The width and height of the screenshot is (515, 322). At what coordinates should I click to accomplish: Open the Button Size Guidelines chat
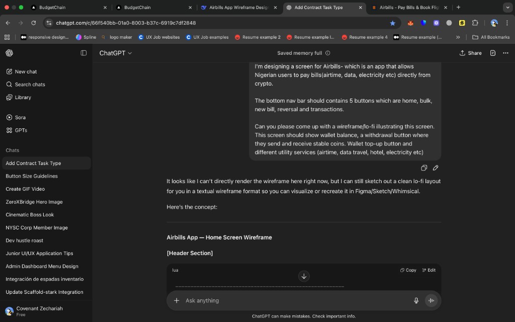point(46,176)
